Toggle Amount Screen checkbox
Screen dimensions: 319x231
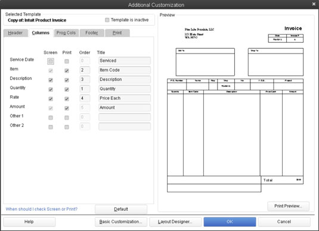tap(51, 108)
